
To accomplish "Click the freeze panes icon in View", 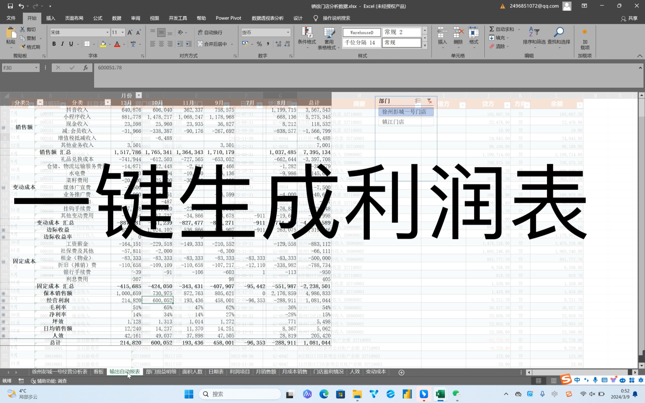I will click(154, 18).
